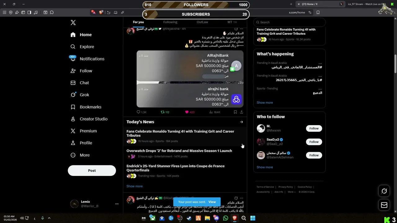Expand the More menu in left sidebar
This screenshot has height=223, width=397.
pyautogui.click(x=80, y=155)
